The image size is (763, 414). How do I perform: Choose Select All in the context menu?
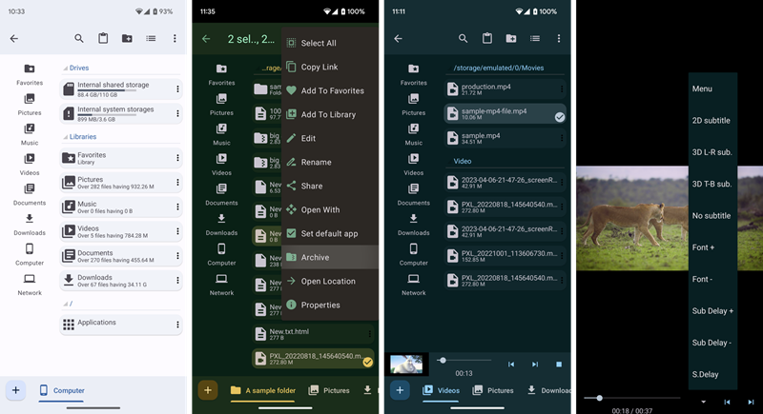click(x=318, y=43)
